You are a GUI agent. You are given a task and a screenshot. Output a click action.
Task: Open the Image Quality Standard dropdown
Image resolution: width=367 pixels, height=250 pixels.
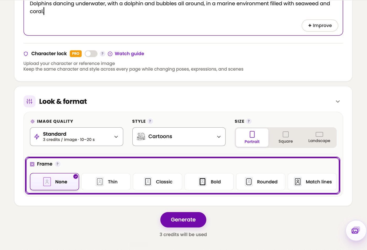[x=77, y=137]
